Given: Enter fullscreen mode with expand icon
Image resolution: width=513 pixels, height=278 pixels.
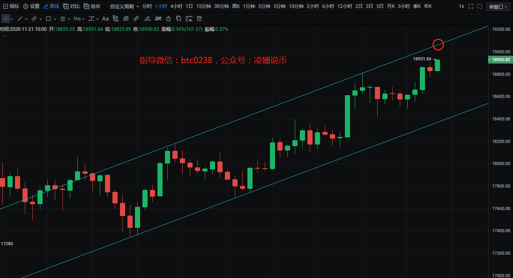Looking at the screenshot, I should coord(470,6).
